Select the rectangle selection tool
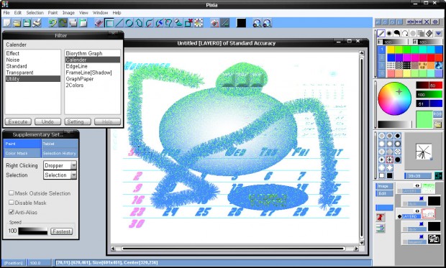446x268 pixels. (109, 23)
